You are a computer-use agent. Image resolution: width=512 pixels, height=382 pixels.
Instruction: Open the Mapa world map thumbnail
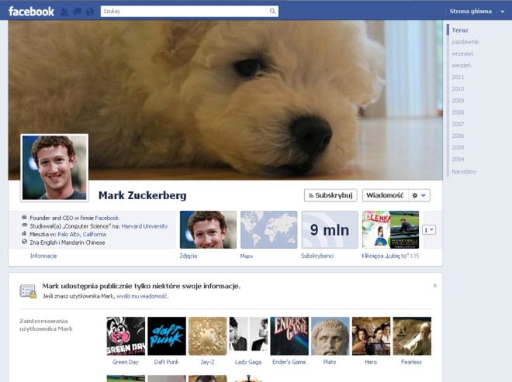tap(268, 229)
